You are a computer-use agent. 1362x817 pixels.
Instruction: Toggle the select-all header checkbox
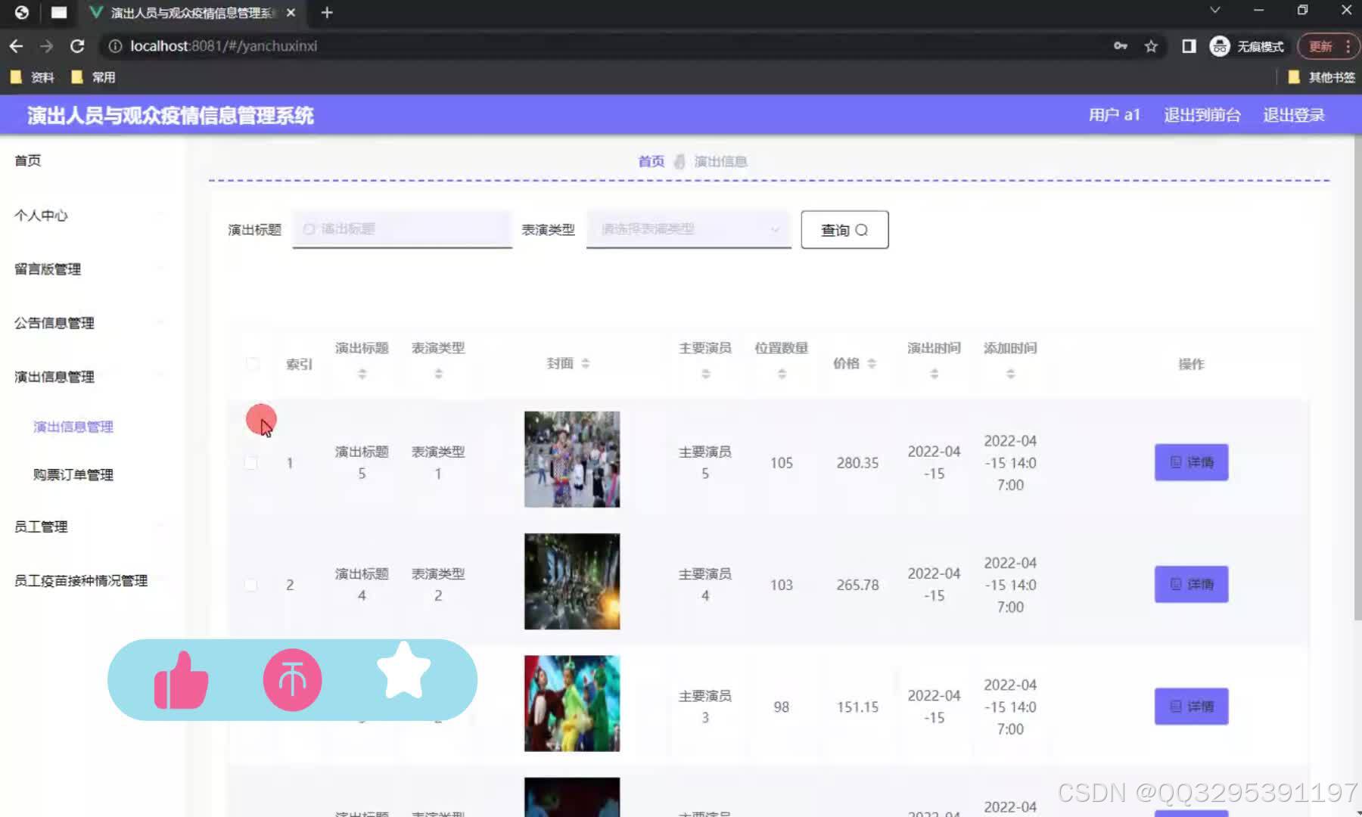click(x=252, y=364)
